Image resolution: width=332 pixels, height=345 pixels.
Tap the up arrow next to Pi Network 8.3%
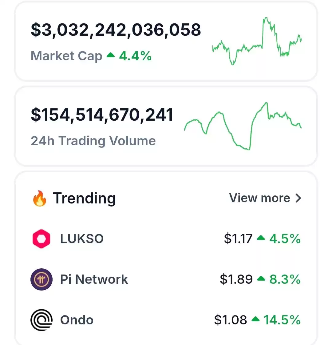click(x=261, y=279)
